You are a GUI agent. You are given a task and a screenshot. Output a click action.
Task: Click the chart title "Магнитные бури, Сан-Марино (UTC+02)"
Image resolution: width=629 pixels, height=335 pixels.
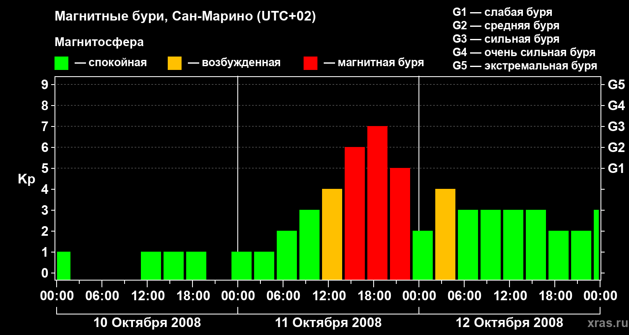(185, 17)
